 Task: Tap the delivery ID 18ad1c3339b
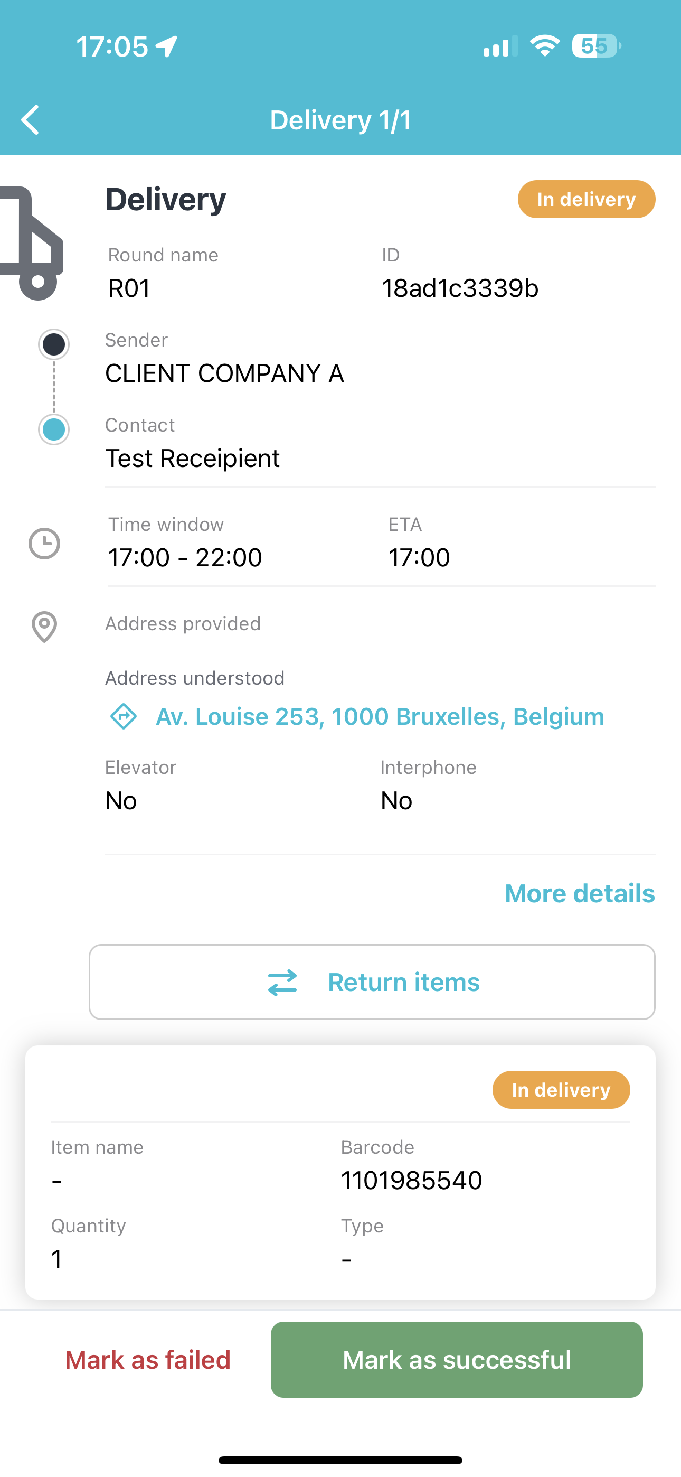point(460,288)
